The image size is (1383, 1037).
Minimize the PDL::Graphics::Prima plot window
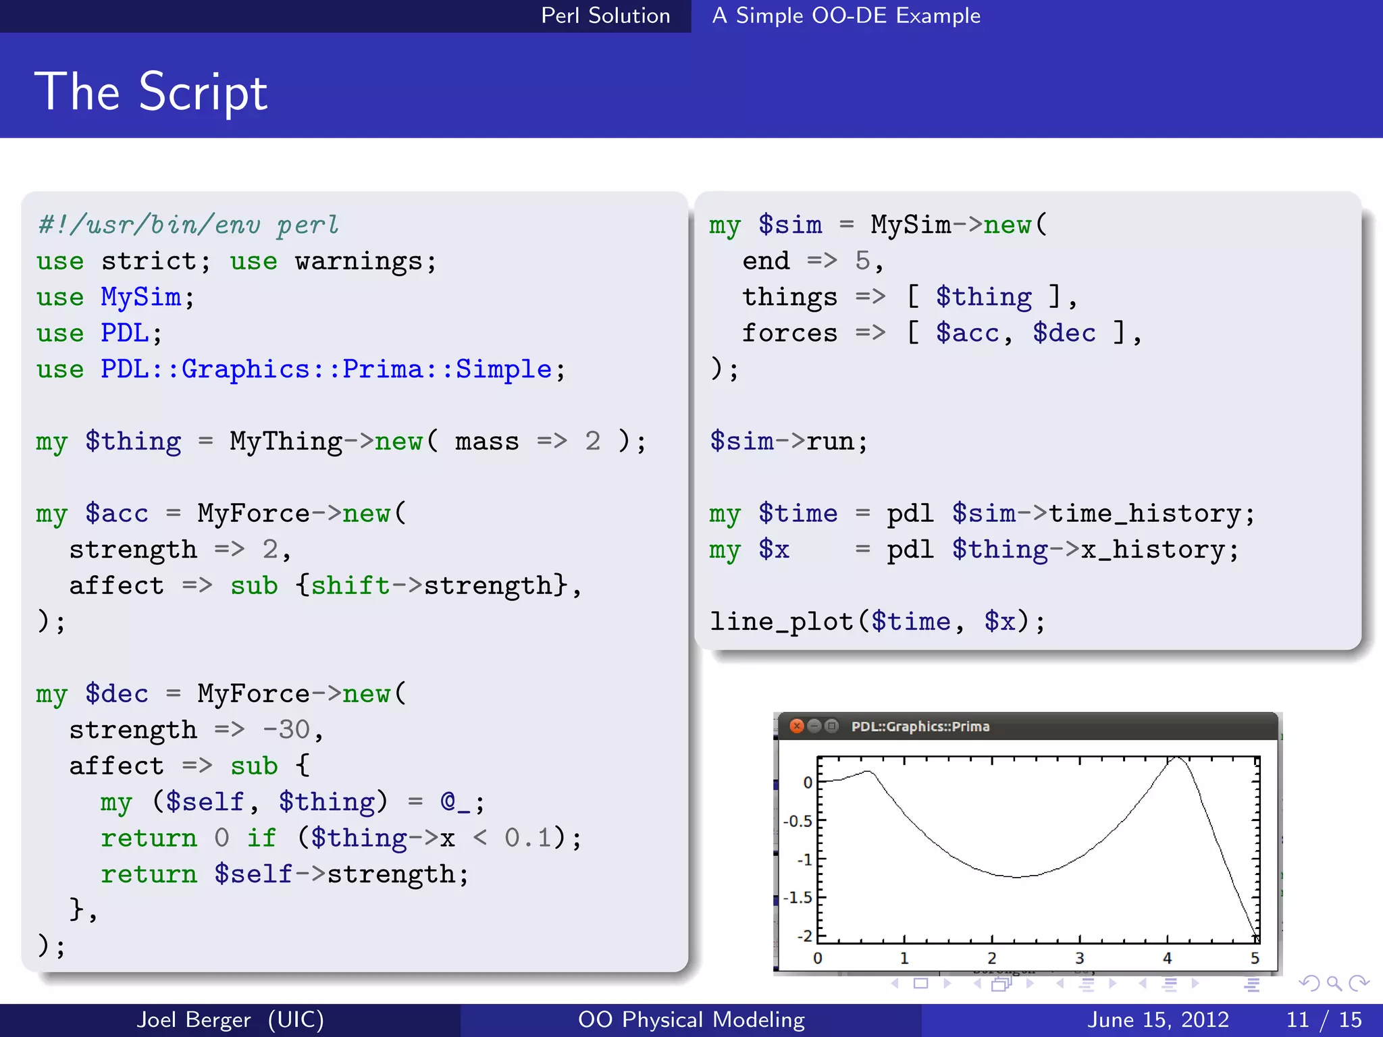814,726
